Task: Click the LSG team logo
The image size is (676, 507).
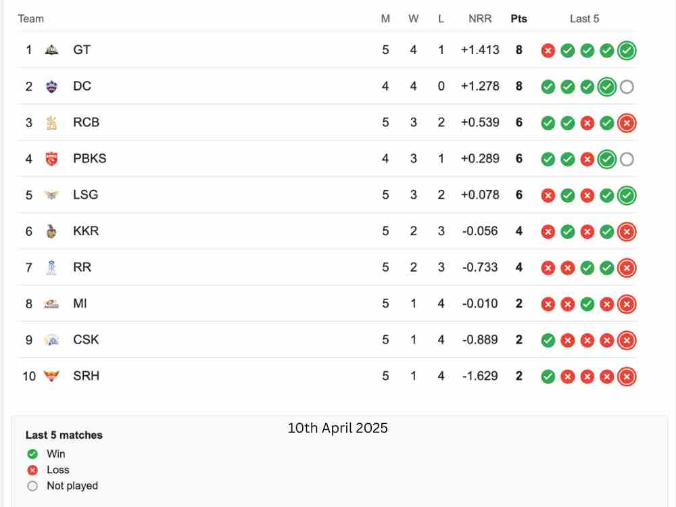Action: coord(51,195)
